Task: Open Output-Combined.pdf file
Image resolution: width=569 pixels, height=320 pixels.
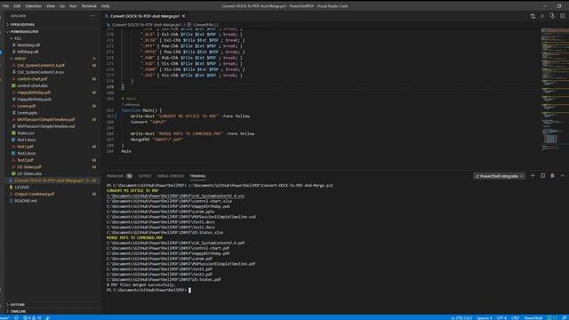Action: click(x=34, y=194)
